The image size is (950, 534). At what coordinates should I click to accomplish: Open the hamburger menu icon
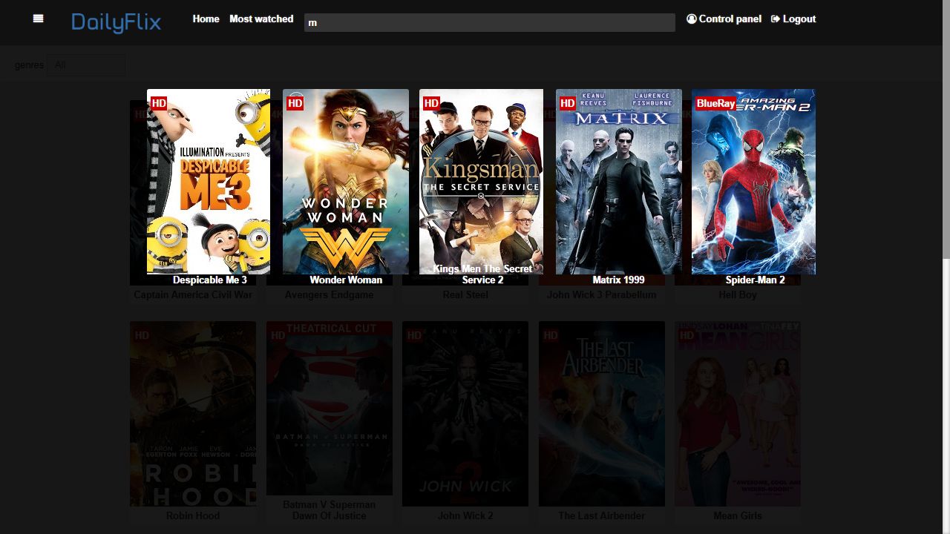coord(39,19)
